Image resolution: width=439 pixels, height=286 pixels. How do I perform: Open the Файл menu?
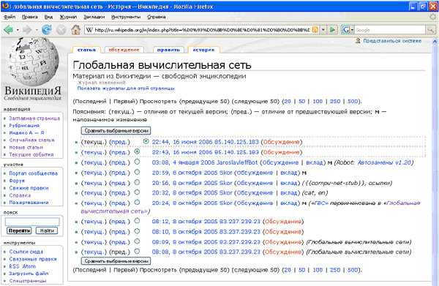pos(10,17)
